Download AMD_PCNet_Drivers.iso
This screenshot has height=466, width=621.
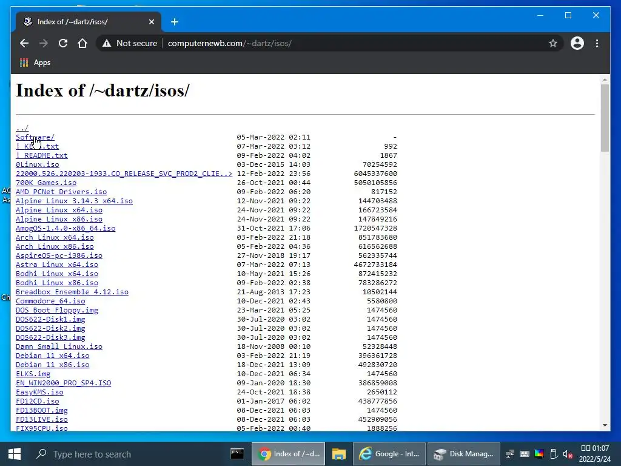click(61, 192)
